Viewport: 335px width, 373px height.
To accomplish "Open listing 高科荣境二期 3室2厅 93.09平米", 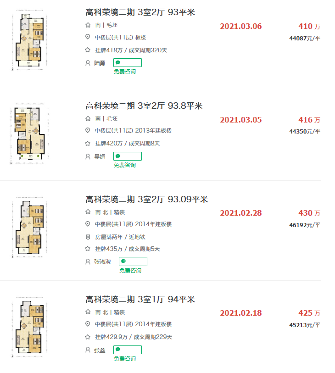I will click(146, 200).
